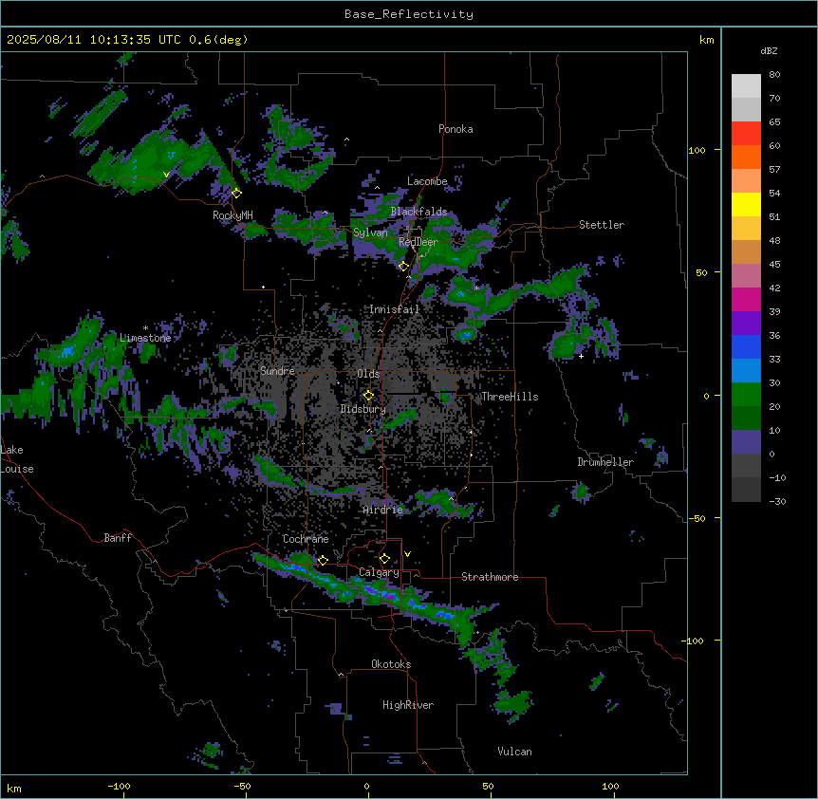The width and height of the screenshot is (818, 799).
Task: Click the dBZ legend heading
Action: (x=769, y=50)
